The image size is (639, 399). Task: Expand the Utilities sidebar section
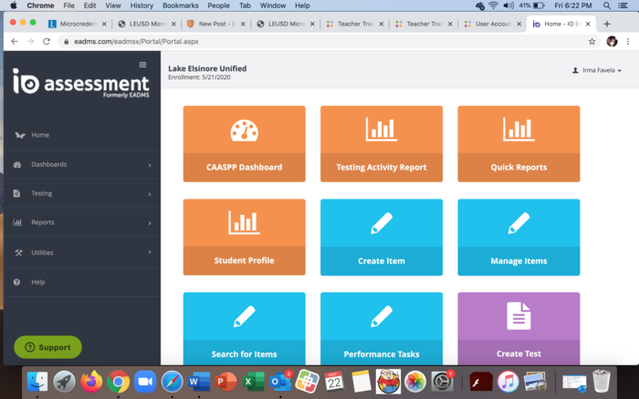click(82, 252)
